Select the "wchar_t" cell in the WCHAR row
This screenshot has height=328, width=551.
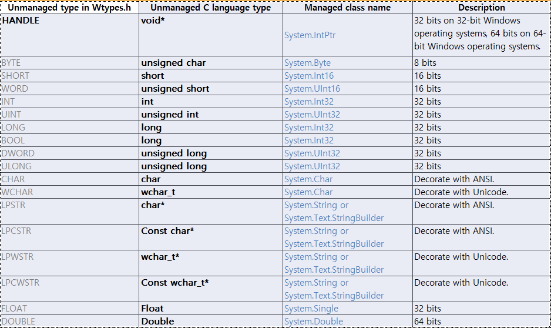[x=211, y=192]
